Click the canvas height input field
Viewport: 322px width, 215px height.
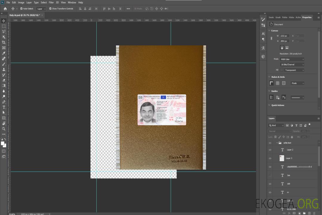coord(284,41)
